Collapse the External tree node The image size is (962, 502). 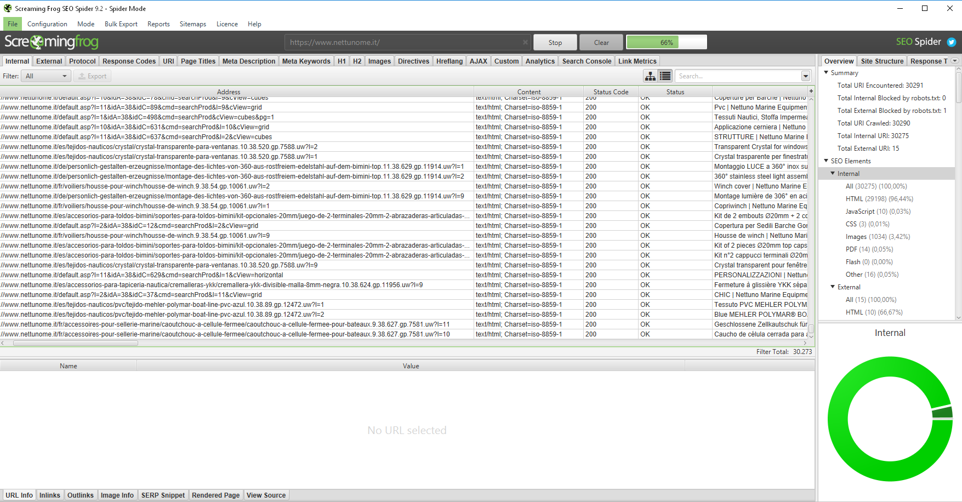pos(833,287)
